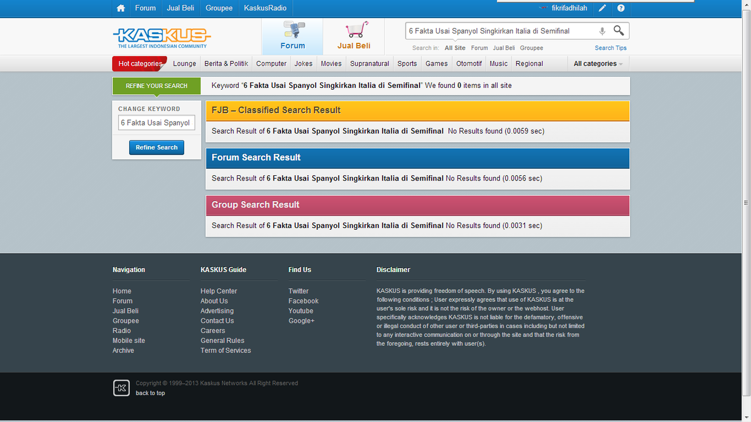The width and height of the screenshot is (751, 422).
Task: Click the footer Kaskus K logo icon
Action: [121, 388]
